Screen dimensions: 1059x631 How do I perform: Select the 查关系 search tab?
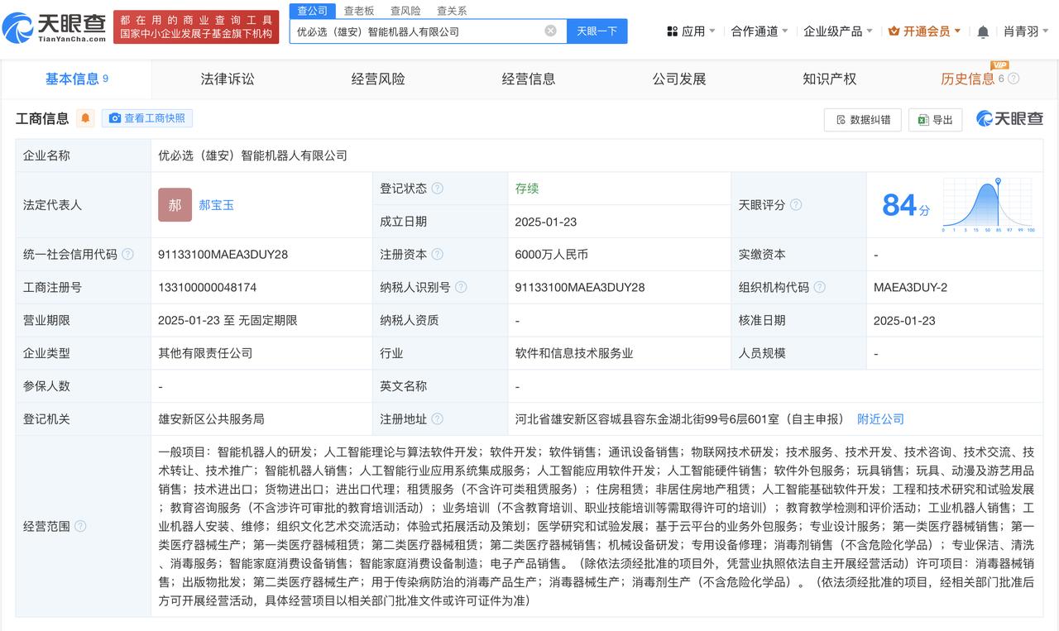coord(452,11)
